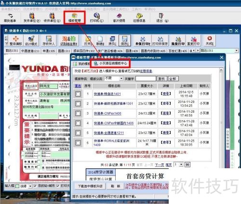Toggle the 打印 checkbox in bottom bar
Screen dimensions: 241x204
click(x=58, y=186)
